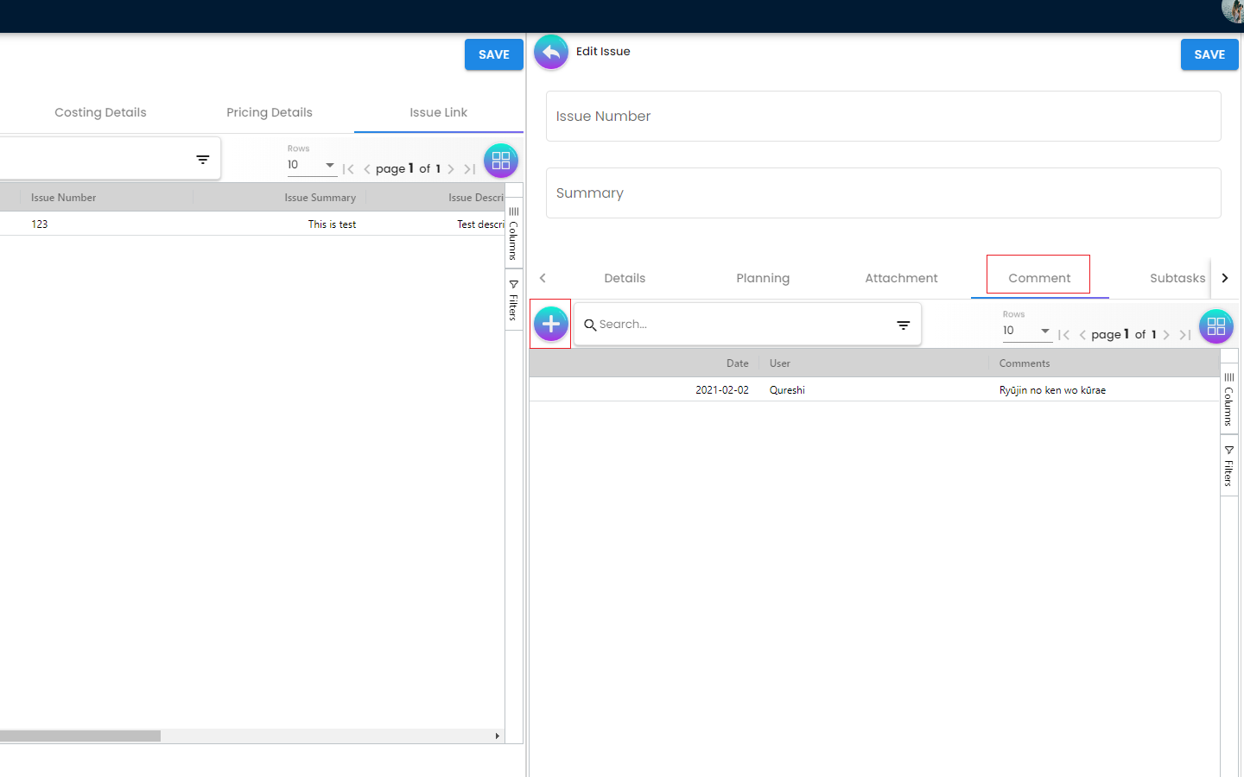Viewport: 1244px width, 777px height.
Task: Open Filters side panel in comment grid
Action: (x=1228, y=466)
